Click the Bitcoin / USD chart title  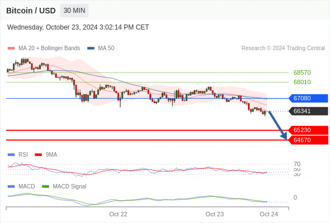pyautogui.click(x=31, y=11)
